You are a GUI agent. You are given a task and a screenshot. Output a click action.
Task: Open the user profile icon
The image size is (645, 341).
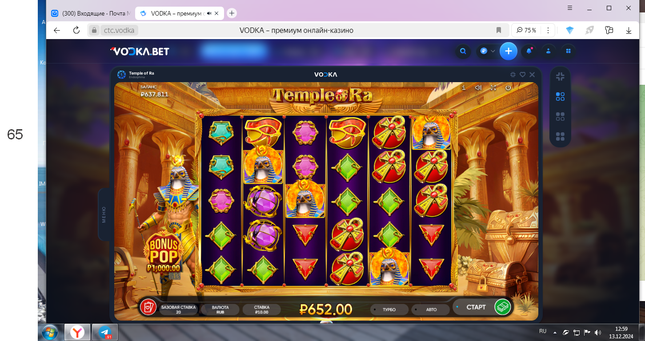(549, 51)
